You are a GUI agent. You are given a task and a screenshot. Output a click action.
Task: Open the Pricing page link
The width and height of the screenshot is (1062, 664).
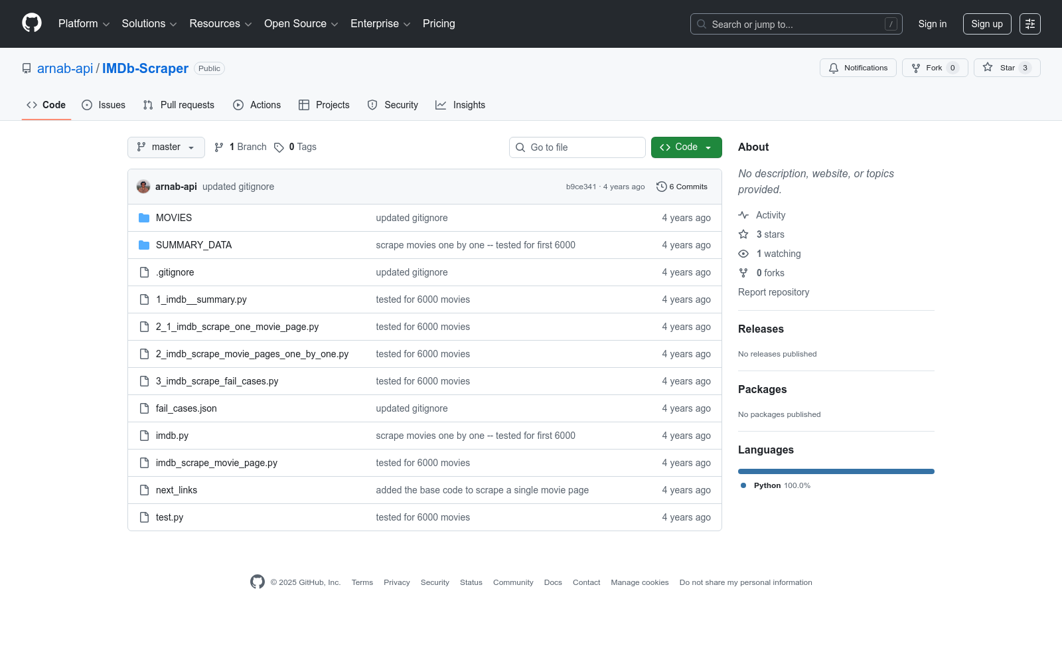[x=439, y=24]
